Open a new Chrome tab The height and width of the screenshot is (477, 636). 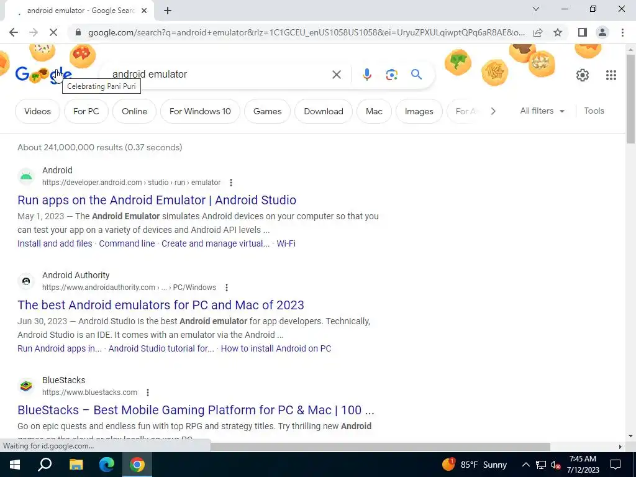coord(168,11)
